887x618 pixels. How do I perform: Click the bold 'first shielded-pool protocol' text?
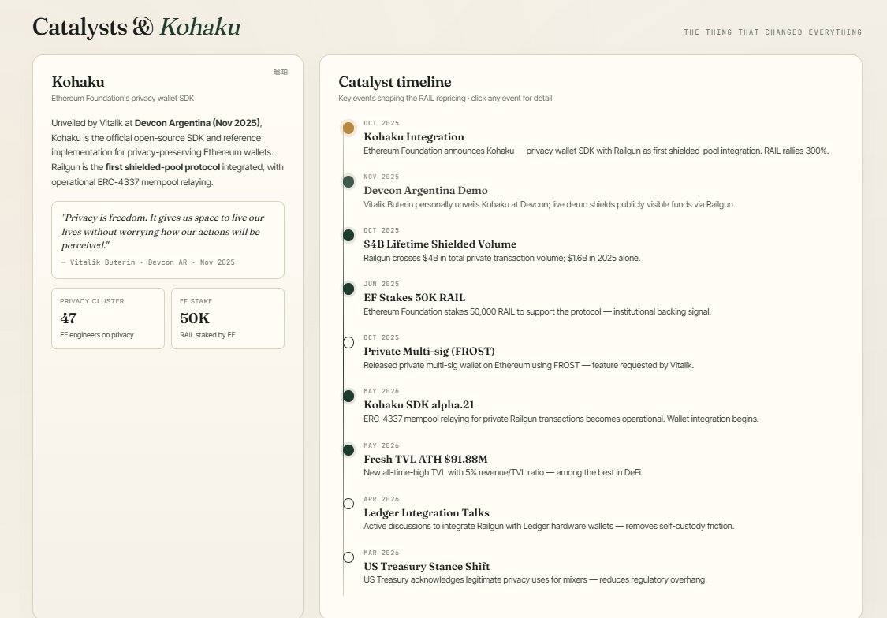162,167
